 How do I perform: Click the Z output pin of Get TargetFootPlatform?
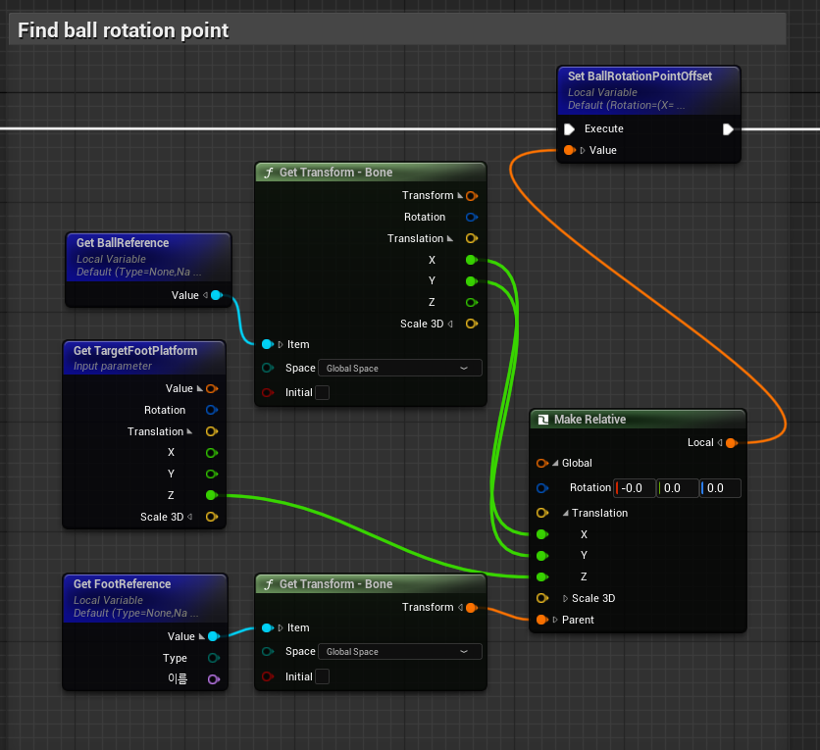pyautogui.click(x=211, y=495)
